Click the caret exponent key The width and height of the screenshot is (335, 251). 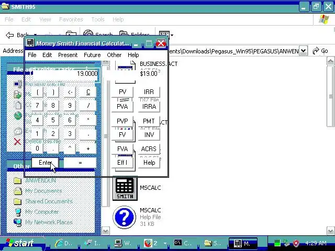(x=70, y=149)
